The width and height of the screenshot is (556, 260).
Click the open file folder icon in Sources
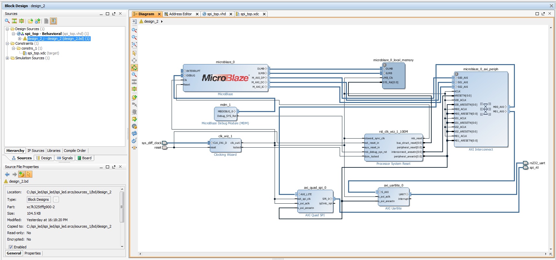click(30, 21)
